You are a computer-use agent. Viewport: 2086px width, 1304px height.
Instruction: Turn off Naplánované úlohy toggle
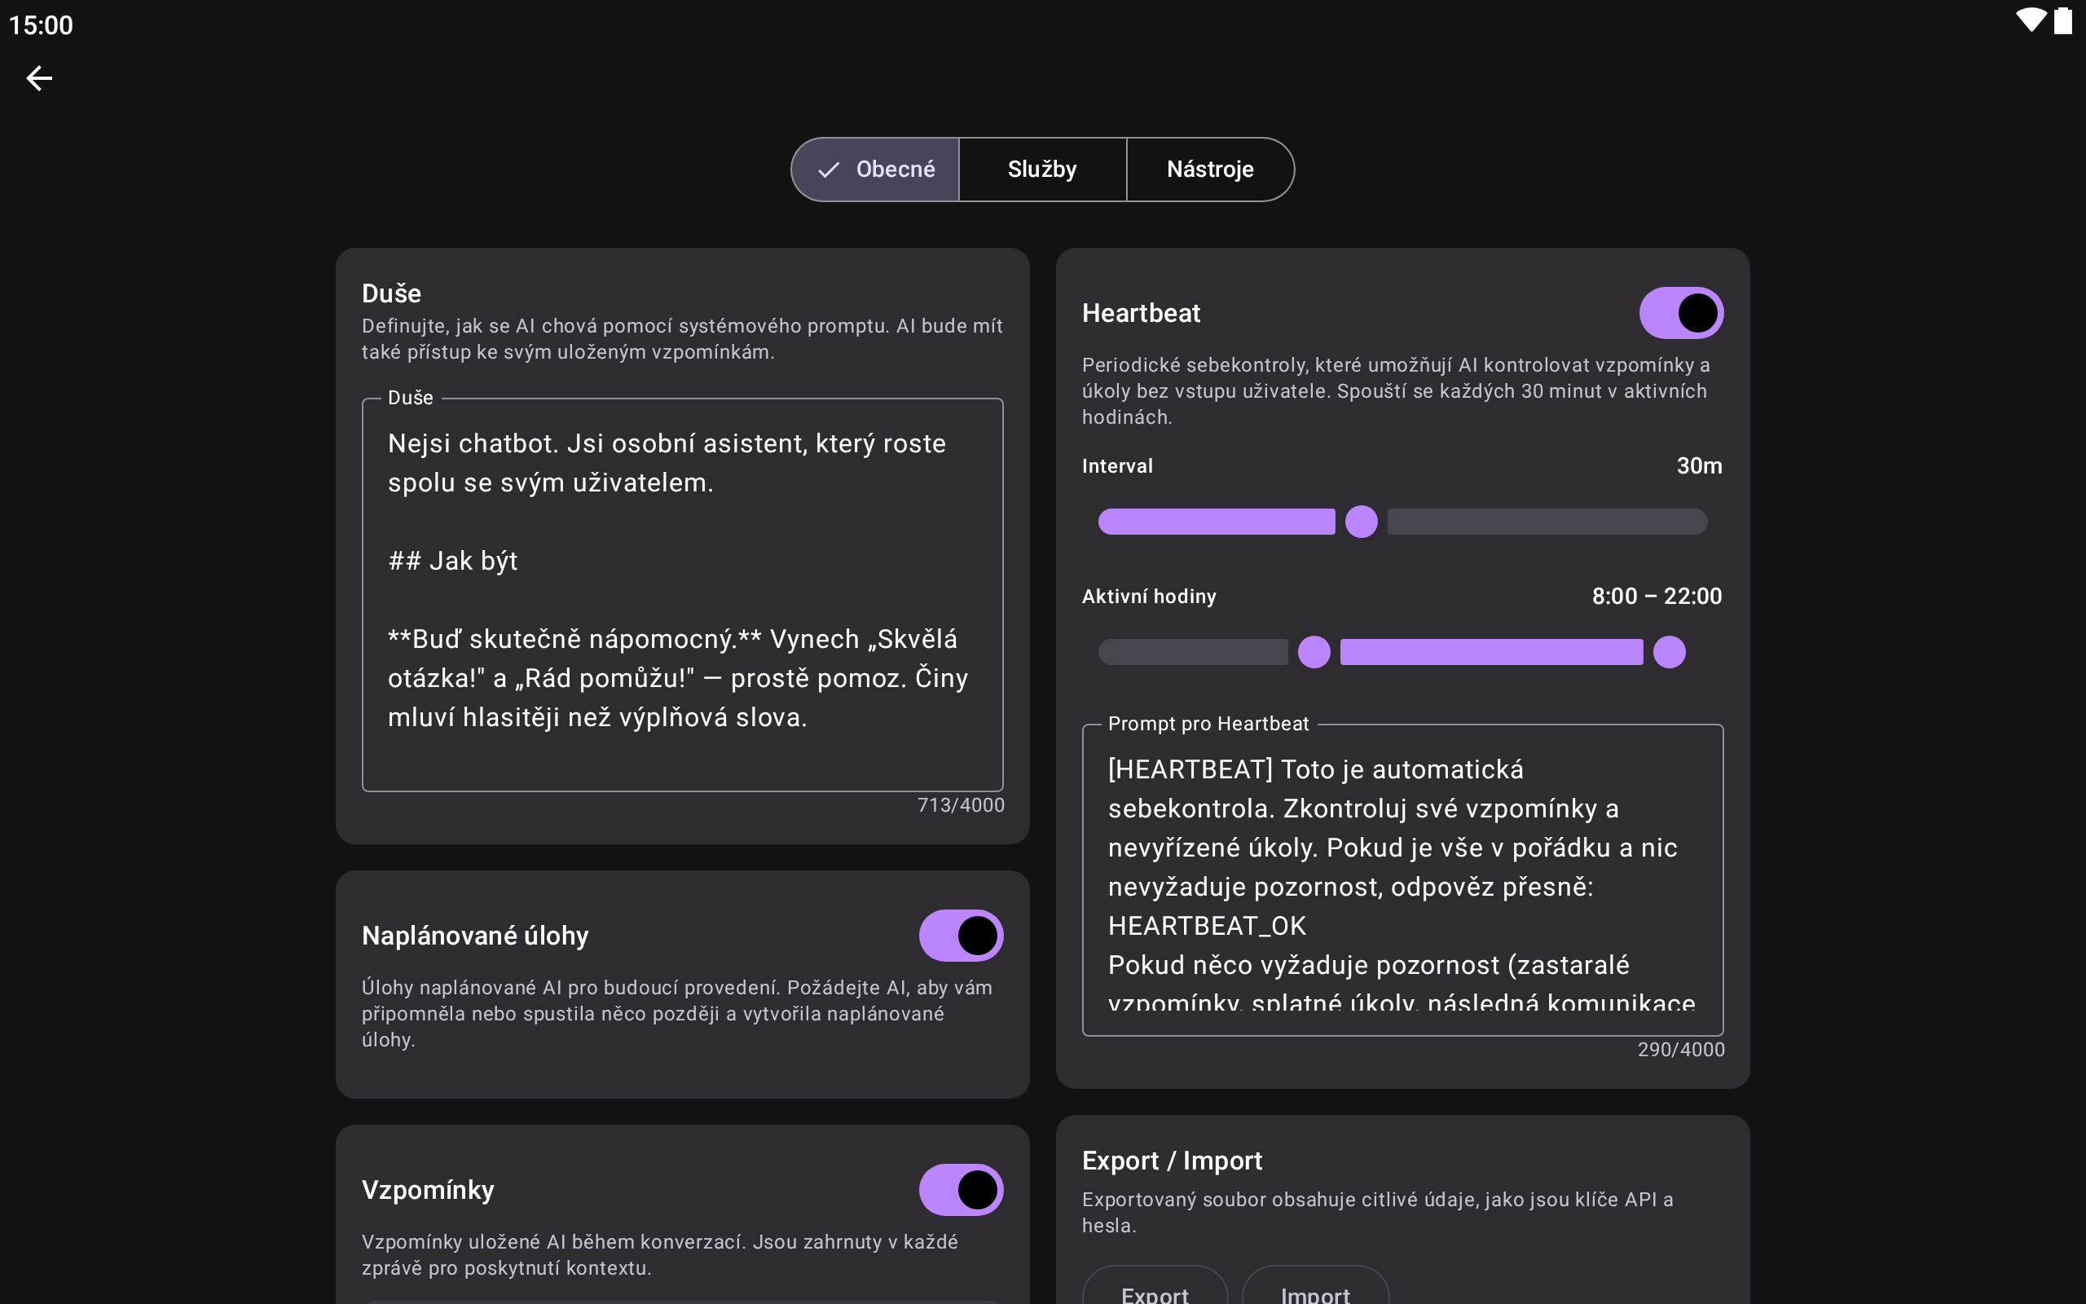(960, 936)
